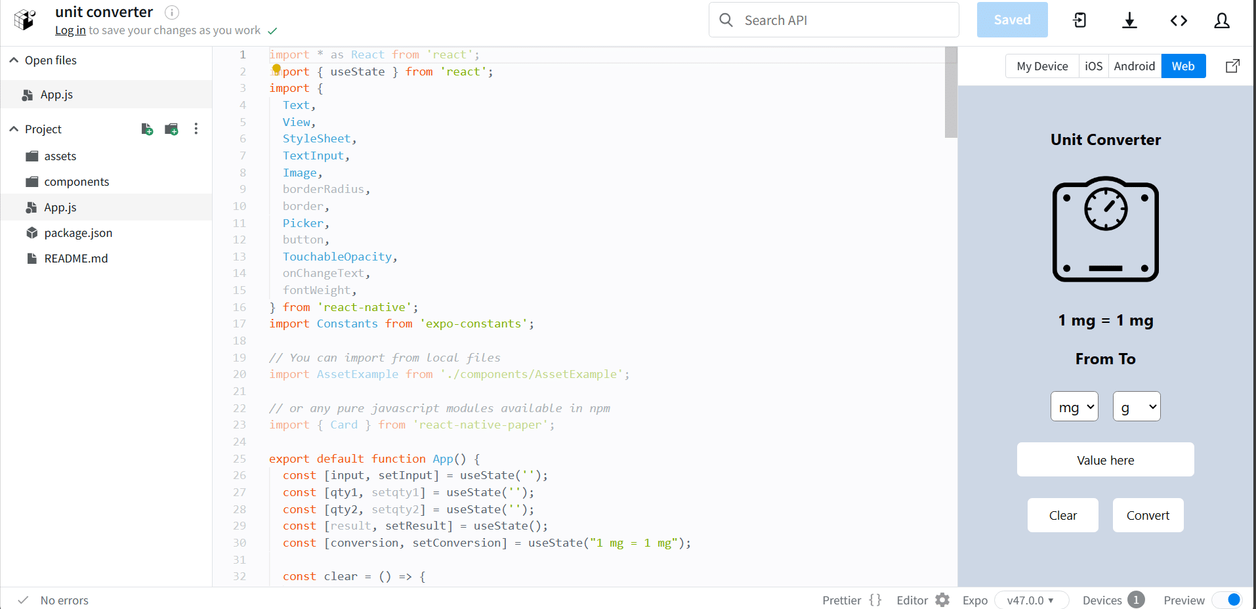Screen dimensions: 1256x609
Task: Click the run-on-device phone icon
Action: [x=1079, y=20]
